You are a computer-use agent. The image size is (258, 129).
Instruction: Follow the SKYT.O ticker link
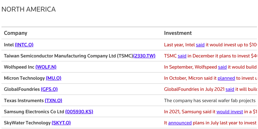(61, 123)
